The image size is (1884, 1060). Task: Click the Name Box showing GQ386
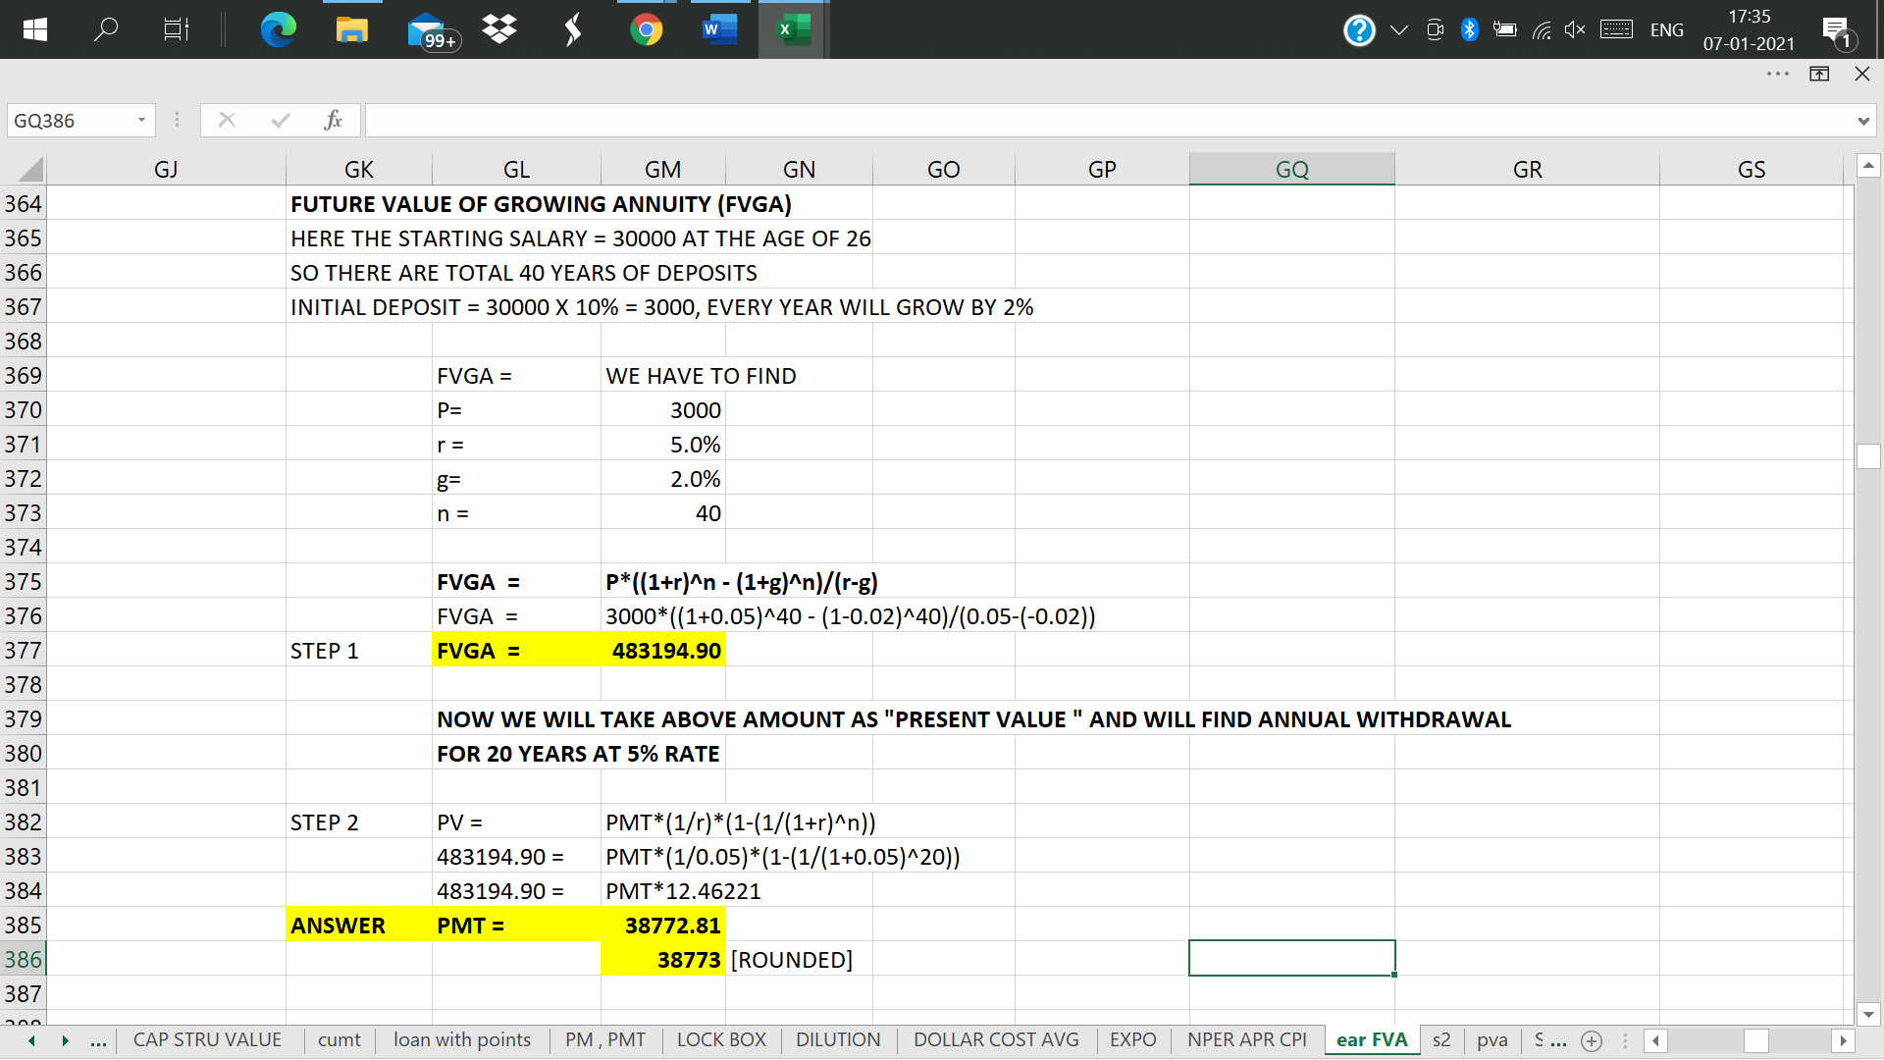click(x=69, y=120)
